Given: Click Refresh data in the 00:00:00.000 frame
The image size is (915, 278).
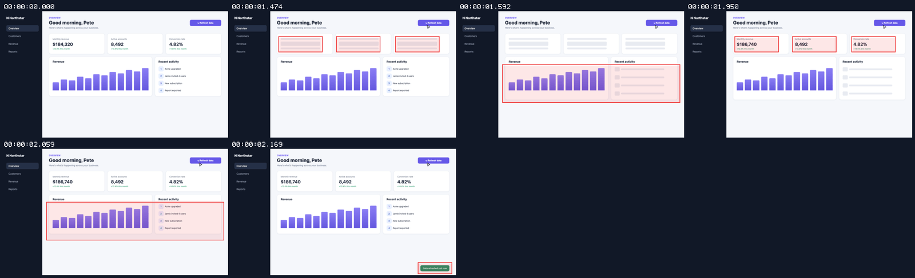Looking at the screenshot, I should pos(205,23).
